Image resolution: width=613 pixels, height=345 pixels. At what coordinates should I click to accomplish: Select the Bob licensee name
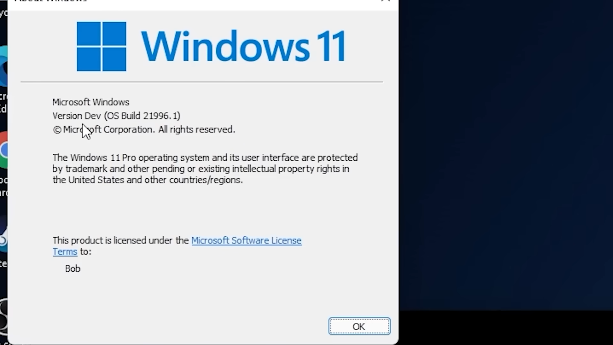(x=72, y=269)
